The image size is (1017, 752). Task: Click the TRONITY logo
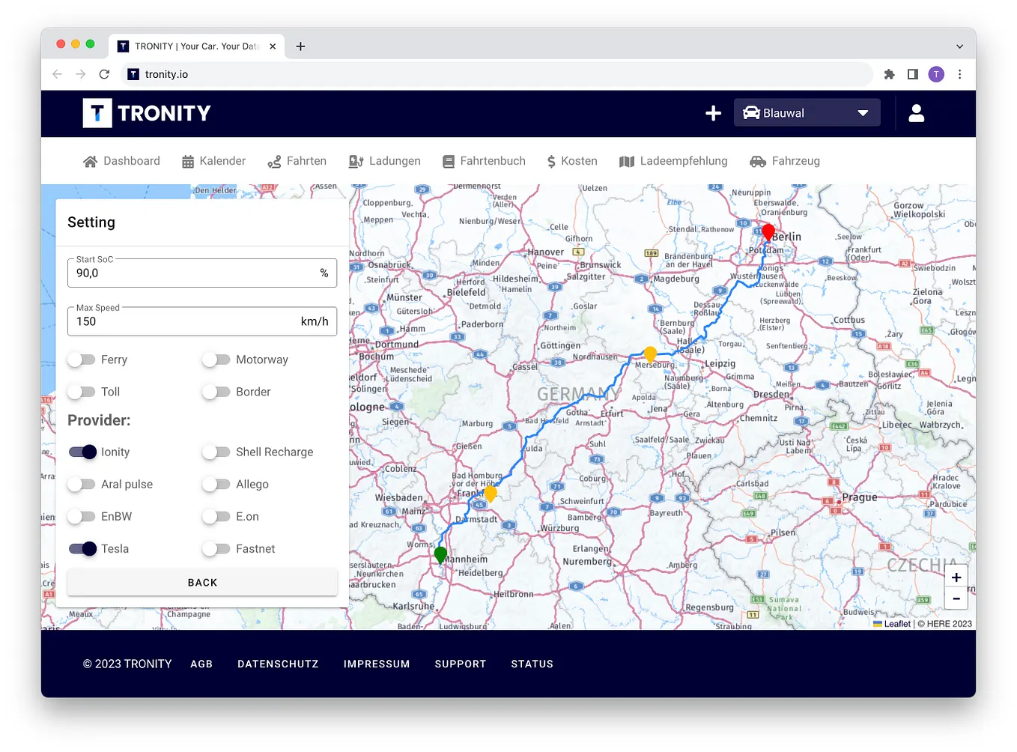(147, 113)
